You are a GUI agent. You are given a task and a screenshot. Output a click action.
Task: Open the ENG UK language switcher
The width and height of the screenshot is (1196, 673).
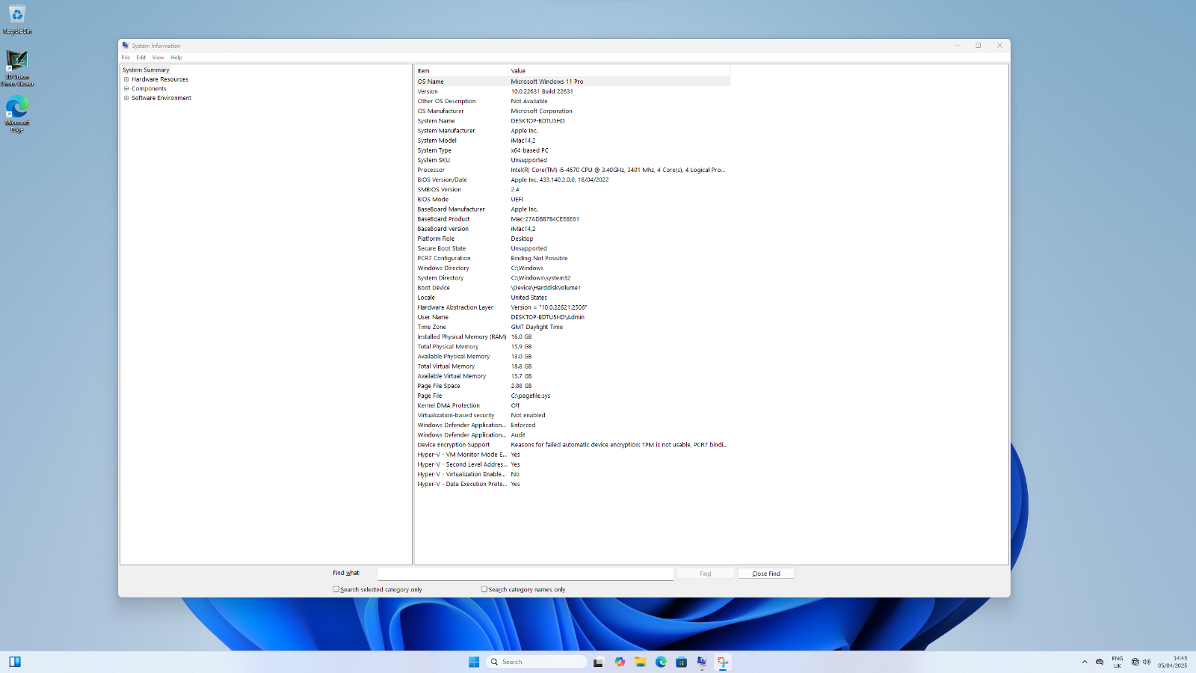[x=1118, y=662]
